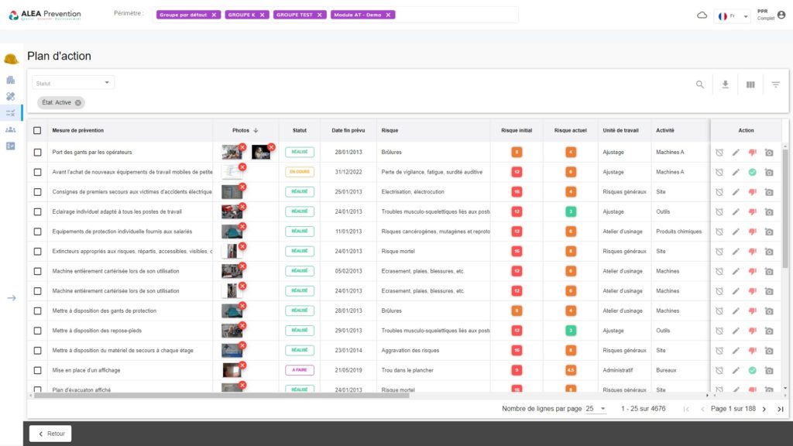Screen dimensions: 793x446
Task: Click the download export icon
Action: (725, 84)
